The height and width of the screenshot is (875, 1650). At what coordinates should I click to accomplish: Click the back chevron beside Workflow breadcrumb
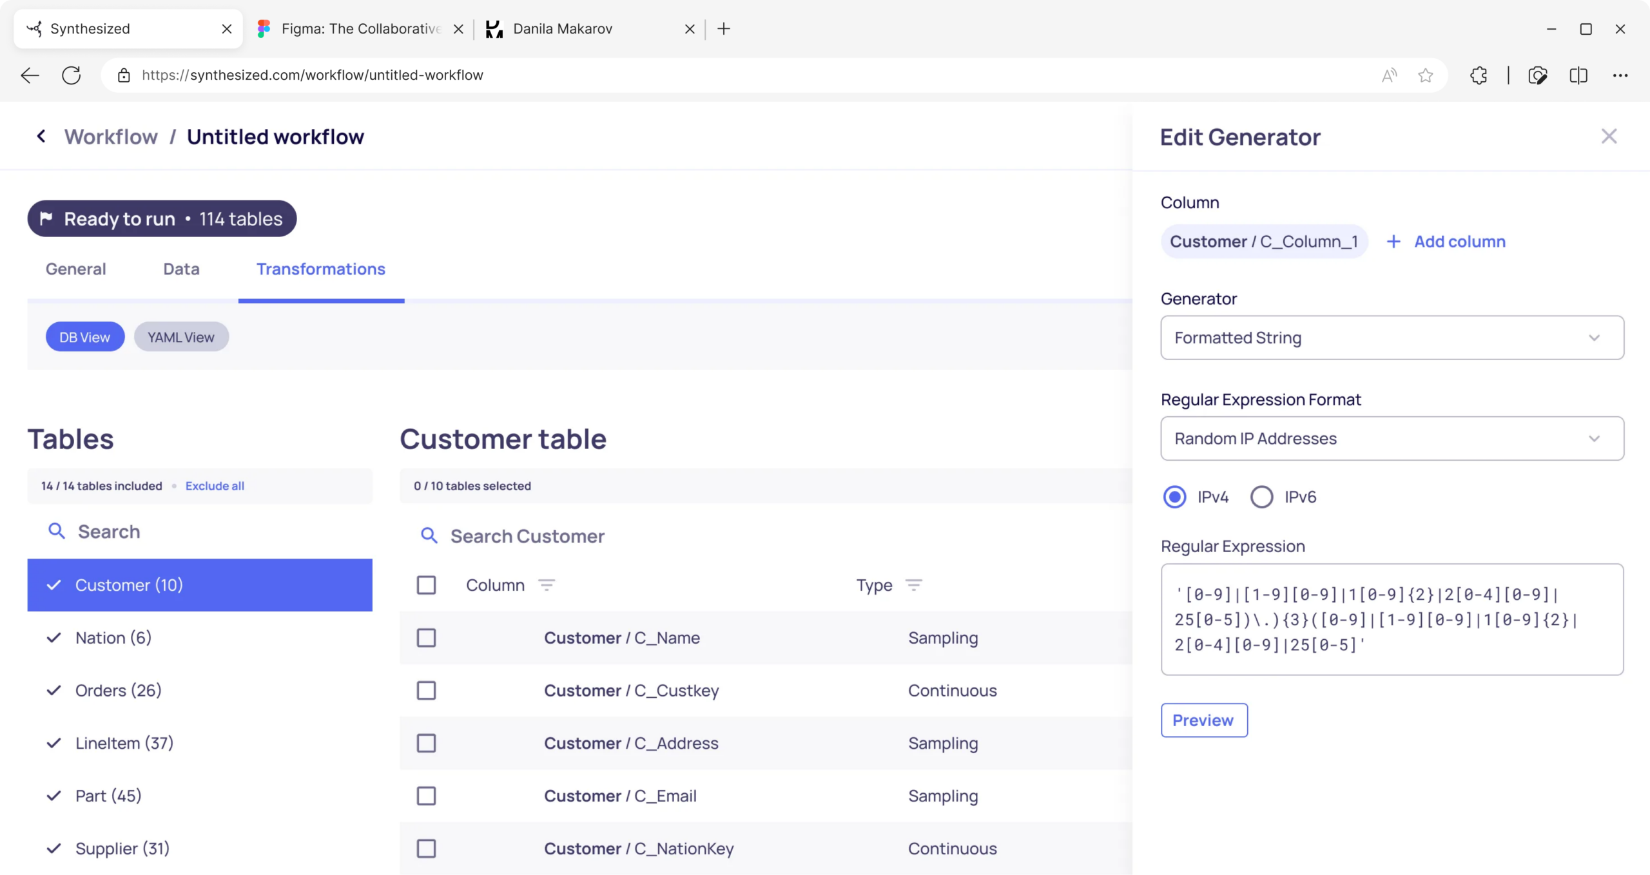(x=41, y=137)
